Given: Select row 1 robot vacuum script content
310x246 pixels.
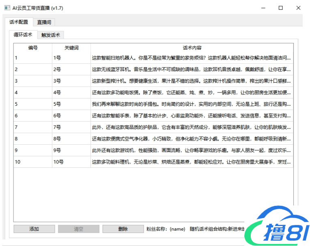Looking at the screenshot, I should point(192,58).
